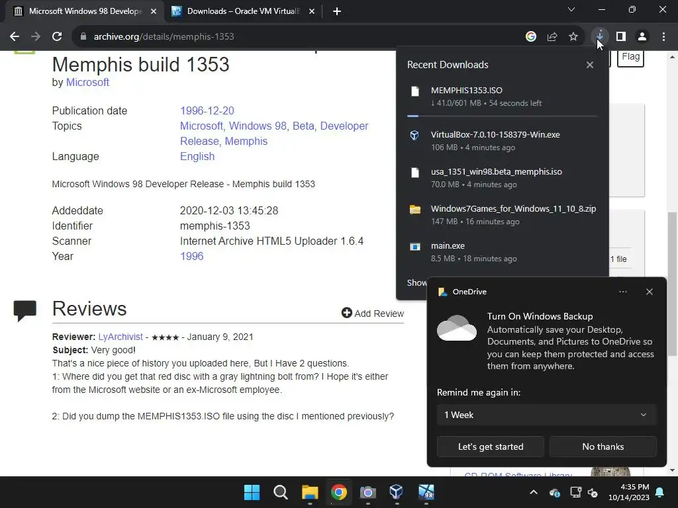
Task: Open the camera app on the taskbar
Action: [x=367, y=492]
